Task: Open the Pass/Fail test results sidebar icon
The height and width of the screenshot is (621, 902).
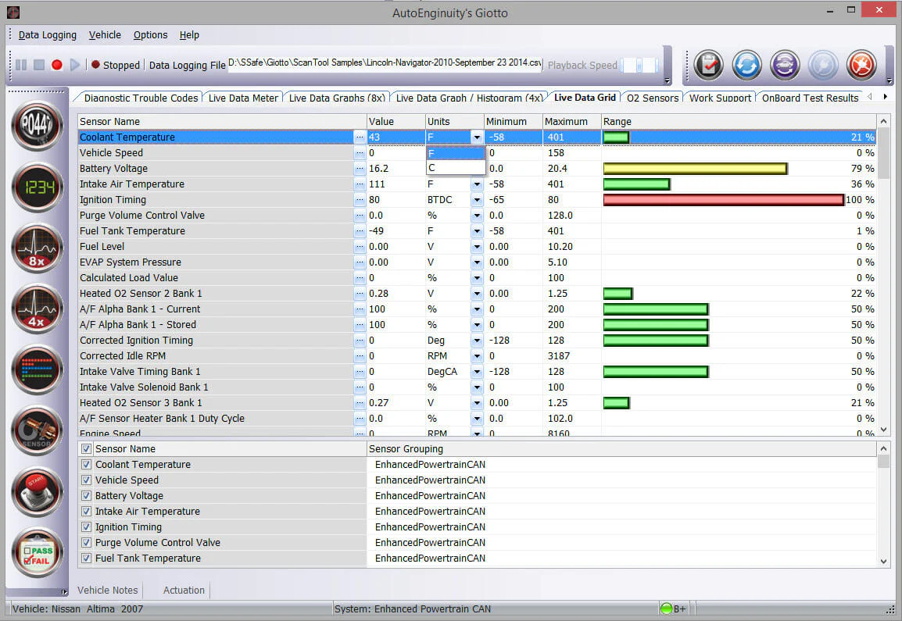Action: coord(38,553)
